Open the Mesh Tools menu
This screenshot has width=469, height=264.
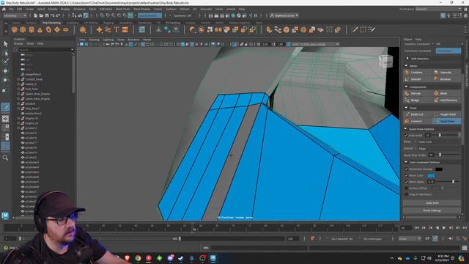pos(122,10)
